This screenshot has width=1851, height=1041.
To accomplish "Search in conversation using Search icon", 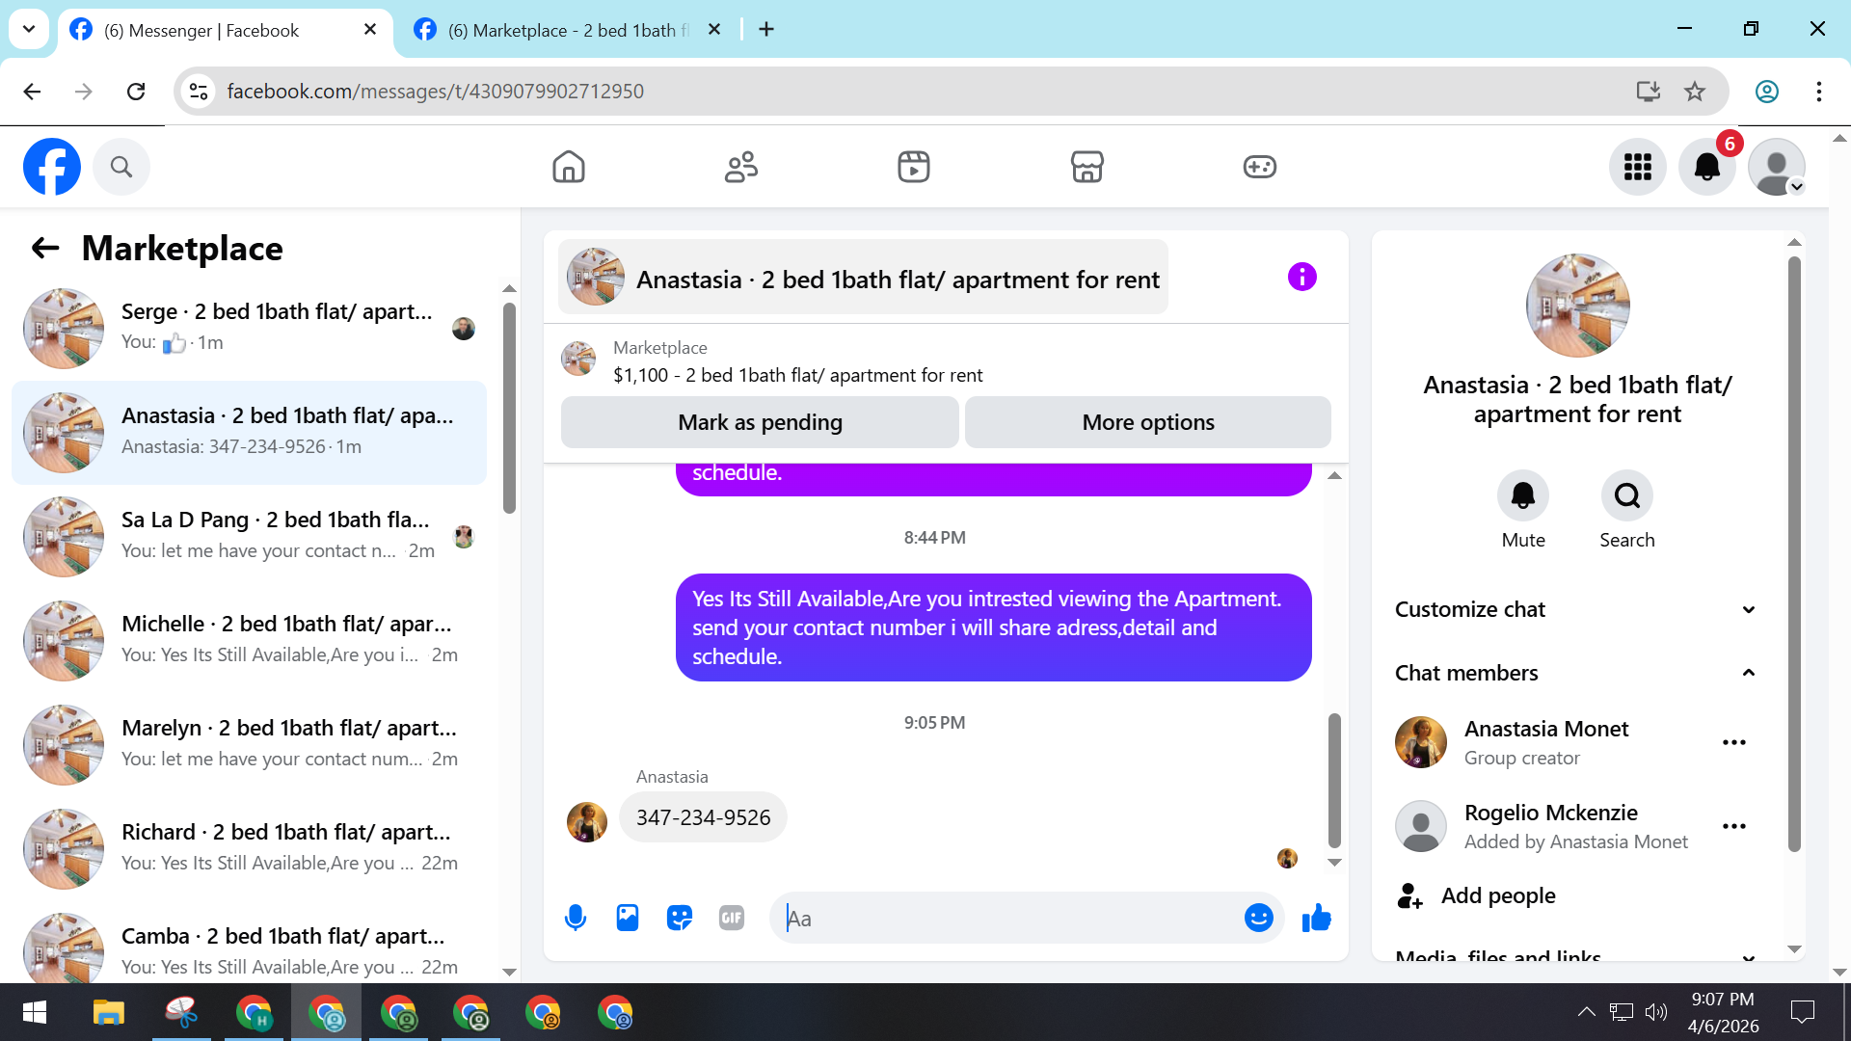I will [1627, 495].
